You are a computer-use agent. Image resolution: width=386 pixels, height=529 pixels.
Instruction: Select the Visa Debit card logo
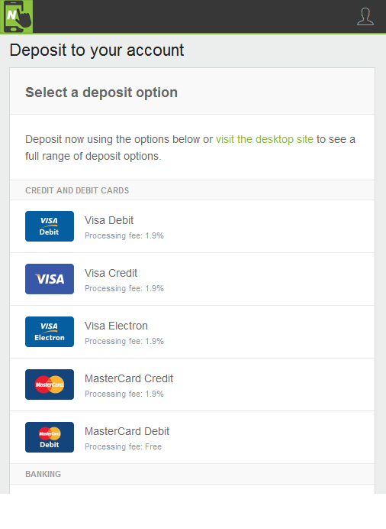(x=50, y=226)
